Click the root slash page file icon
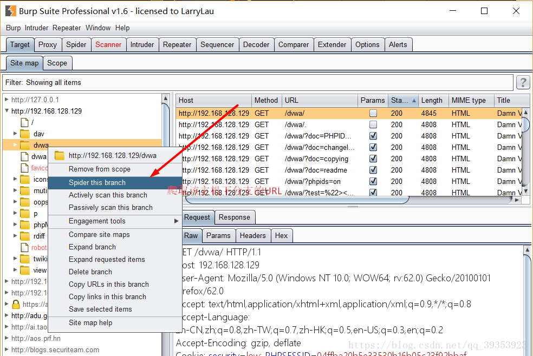Screen dimensions: 533x356 tap(24, 122)
